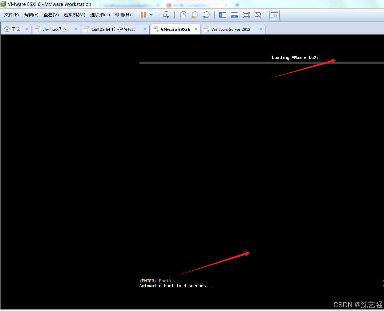Click the VMware Workstation title bar icon
The image size is (384, 311).
point(3,4)
